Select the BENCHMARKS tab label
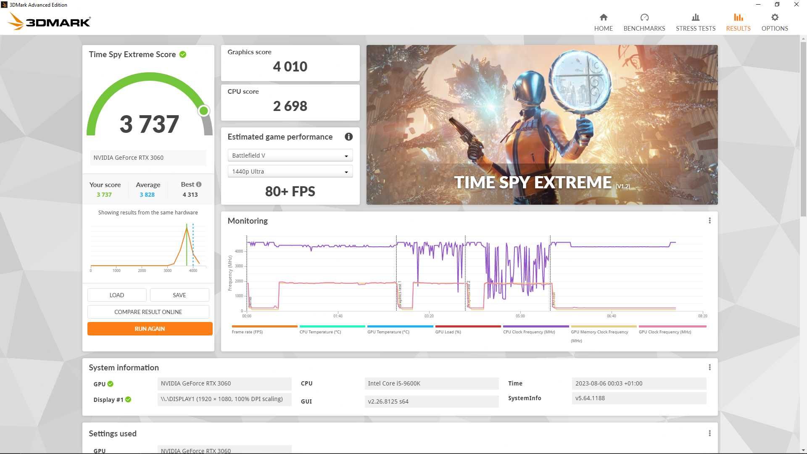The image size is (807, 454). [644, 29]
